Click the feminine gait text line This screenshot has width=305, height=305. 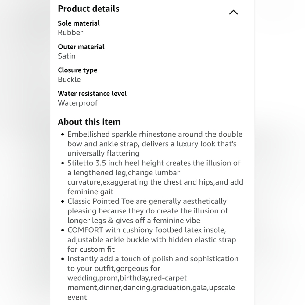pos(91,192)
